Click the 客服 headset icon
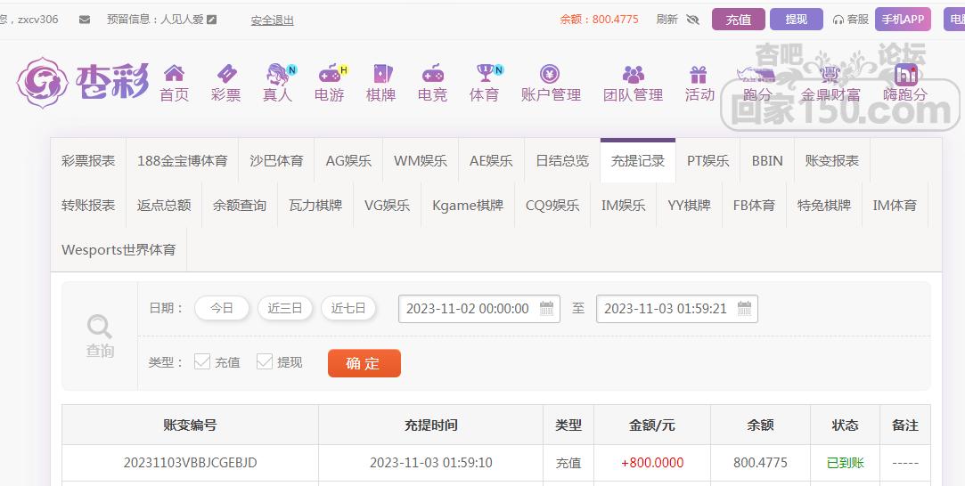This screenshot has height=486, width=965. click(x=838, y=20)
